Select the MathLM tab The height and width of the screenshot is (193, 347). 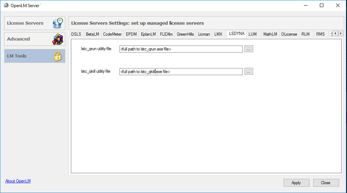point(270,34)
